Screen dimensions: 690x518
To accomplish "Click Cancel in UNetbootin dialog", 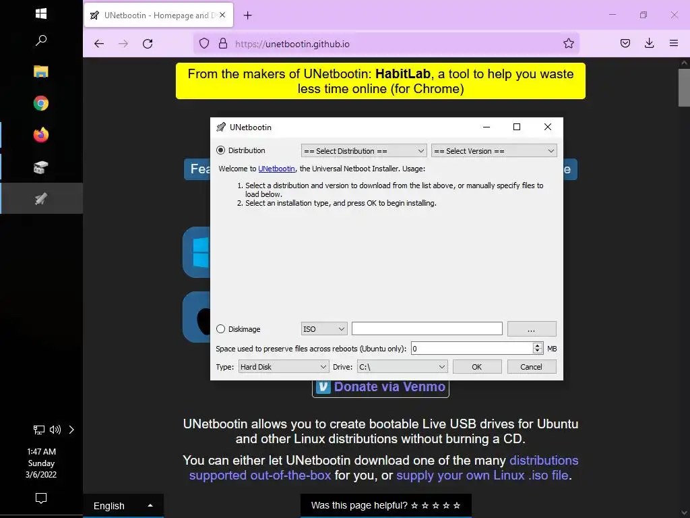I will (532, 366).
